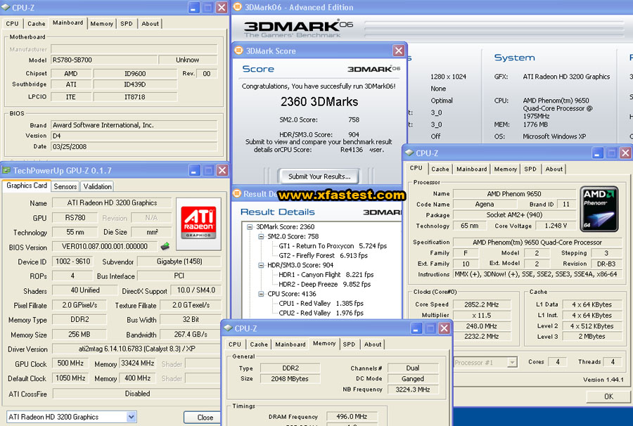The image size is (633, 426).
Task: Select GT1 - Return To Proxycon result row
Action: point(333,246)
